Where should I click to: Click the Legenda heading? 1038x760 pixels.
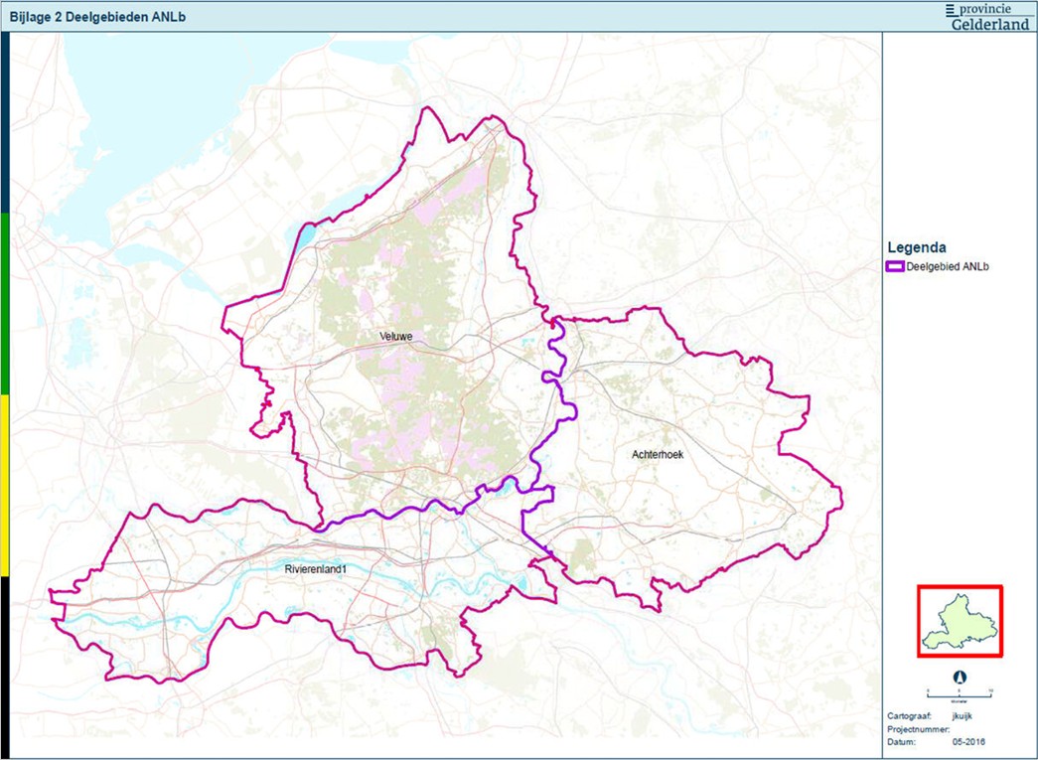[x=915, y=247]
